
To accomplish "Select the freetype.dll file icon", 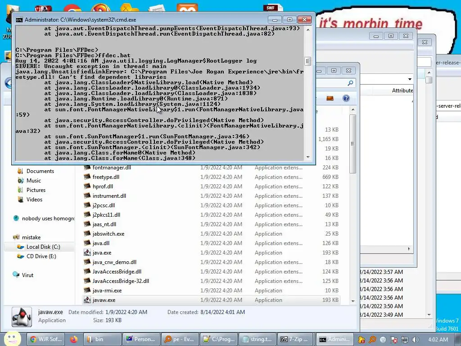I will click(87, 177).
